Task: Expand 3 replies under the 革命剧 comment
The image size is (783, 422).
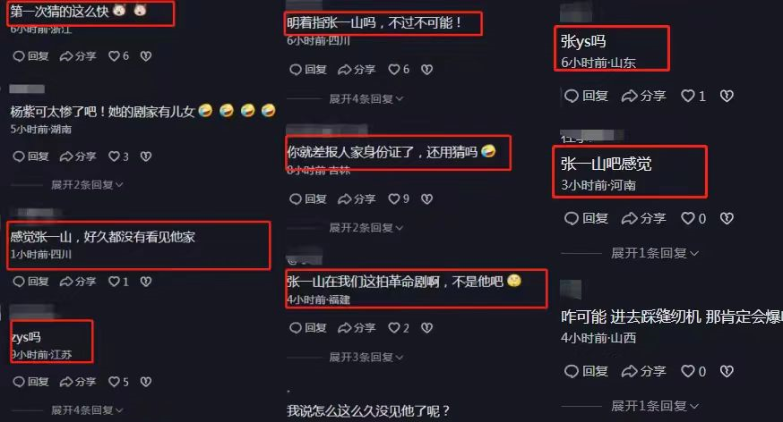Action: pos(366,357)
